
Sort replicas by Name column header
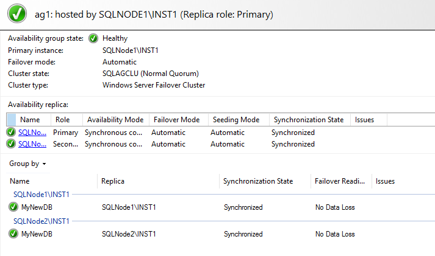tap(30, 120)
